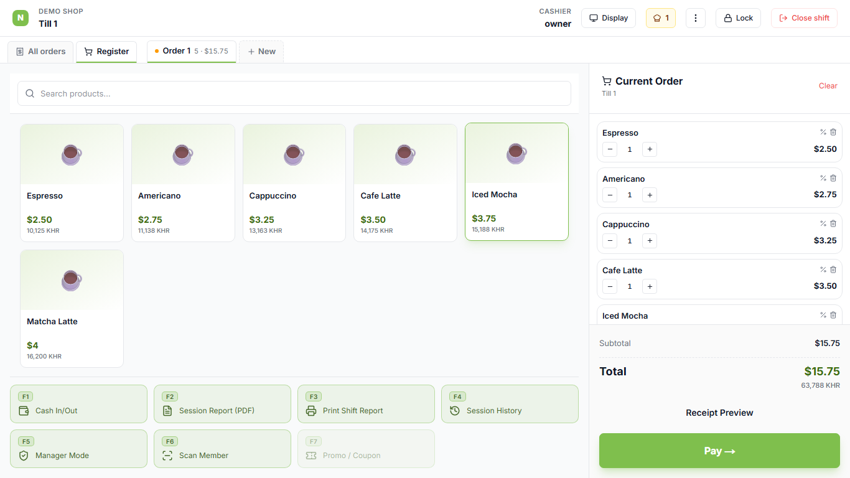Viewport: 850px width, 478px height.
Task: Delete the Espresso line with trash icon
Action: 833,132
